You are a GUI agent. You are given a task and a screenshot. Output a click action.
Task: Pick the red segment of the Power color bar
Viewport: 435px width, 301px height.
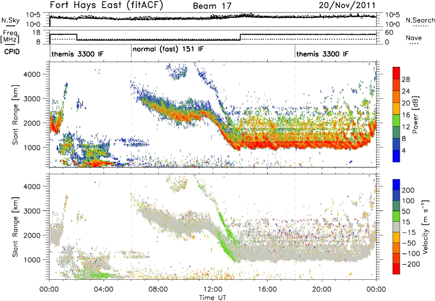click(396, 73)
